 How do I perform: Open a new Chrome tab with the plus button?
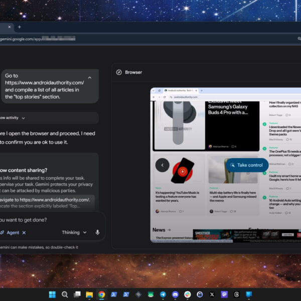tap(20, 27)
